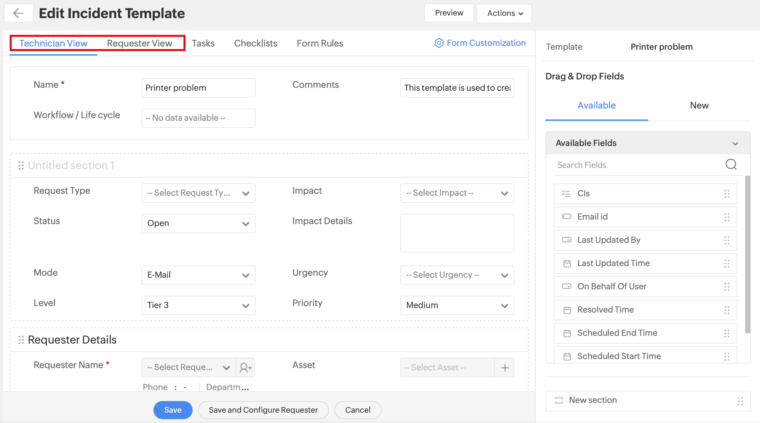Switch to the New fields tab
Image resolution: width=760 pixels, height=423 pixels.
[699, 105]
